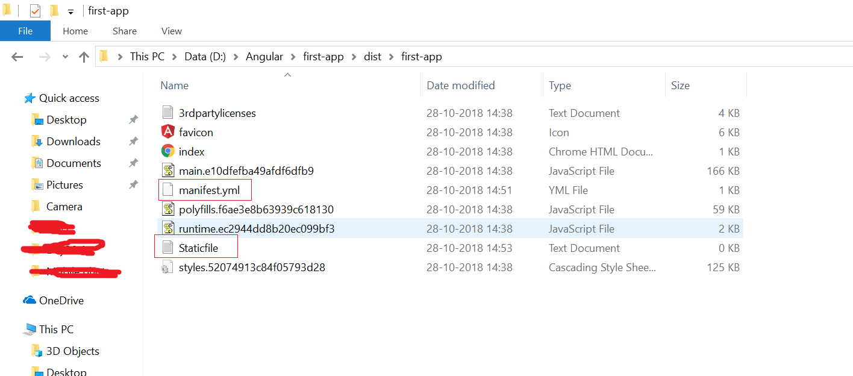Screen dimensions: 853x376
Task: Open the Customize Quick Access Toolbar dropdown
Action: tap(70, 11)
